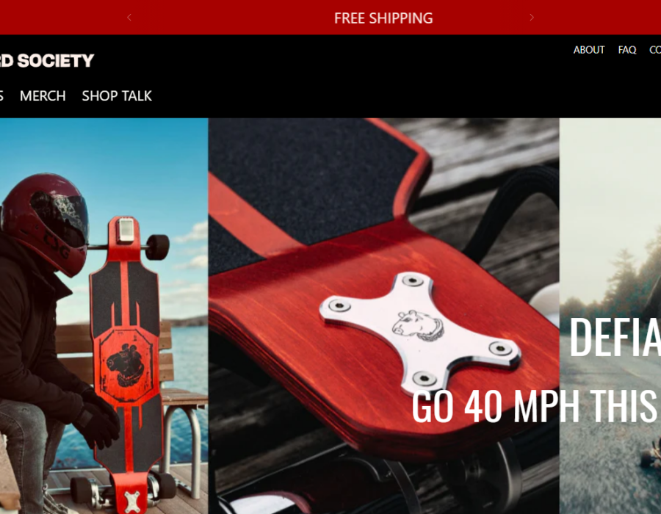Click the GO 40 MPH THIS headline
This screenshot has height=514, width=661.
[534, 406]
